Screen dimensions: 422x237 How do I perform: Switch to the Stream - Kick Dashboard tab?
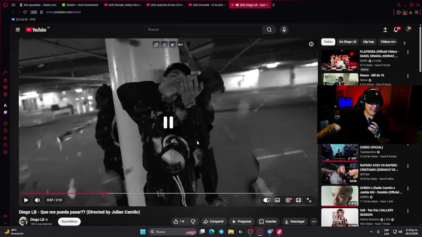pos(80,5)
